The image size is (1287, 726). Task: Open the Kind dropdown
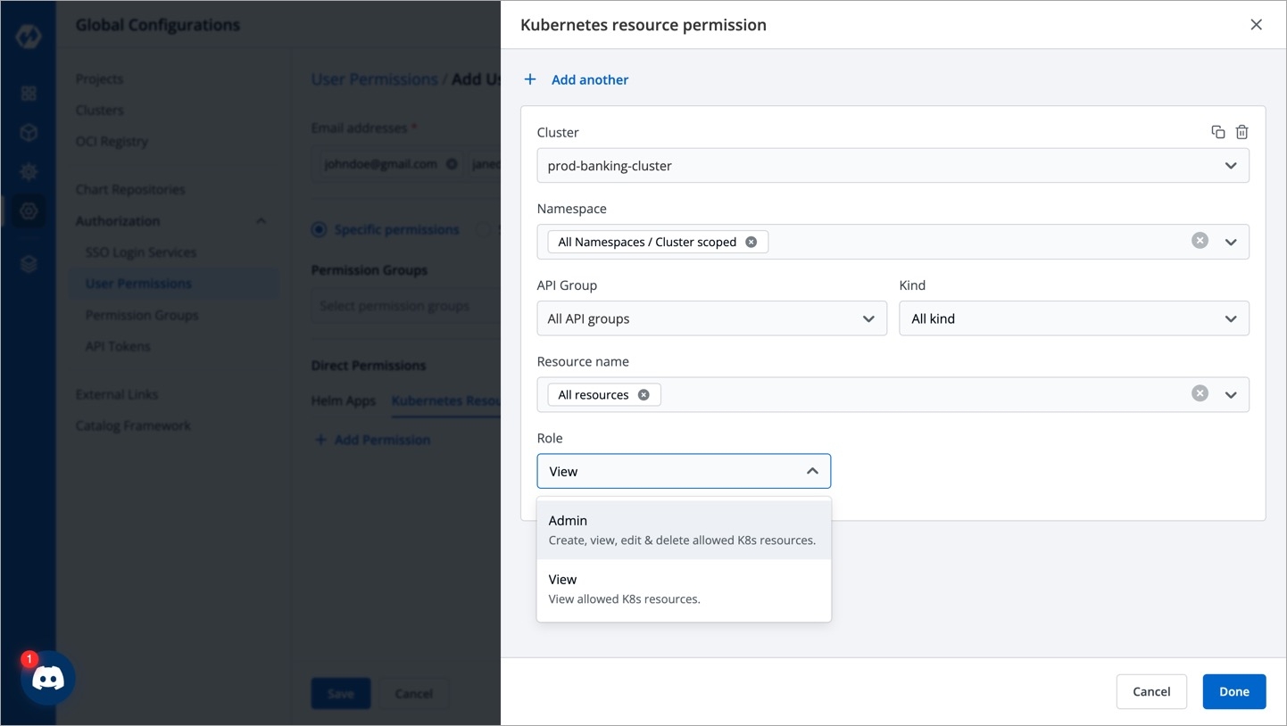1073,318
